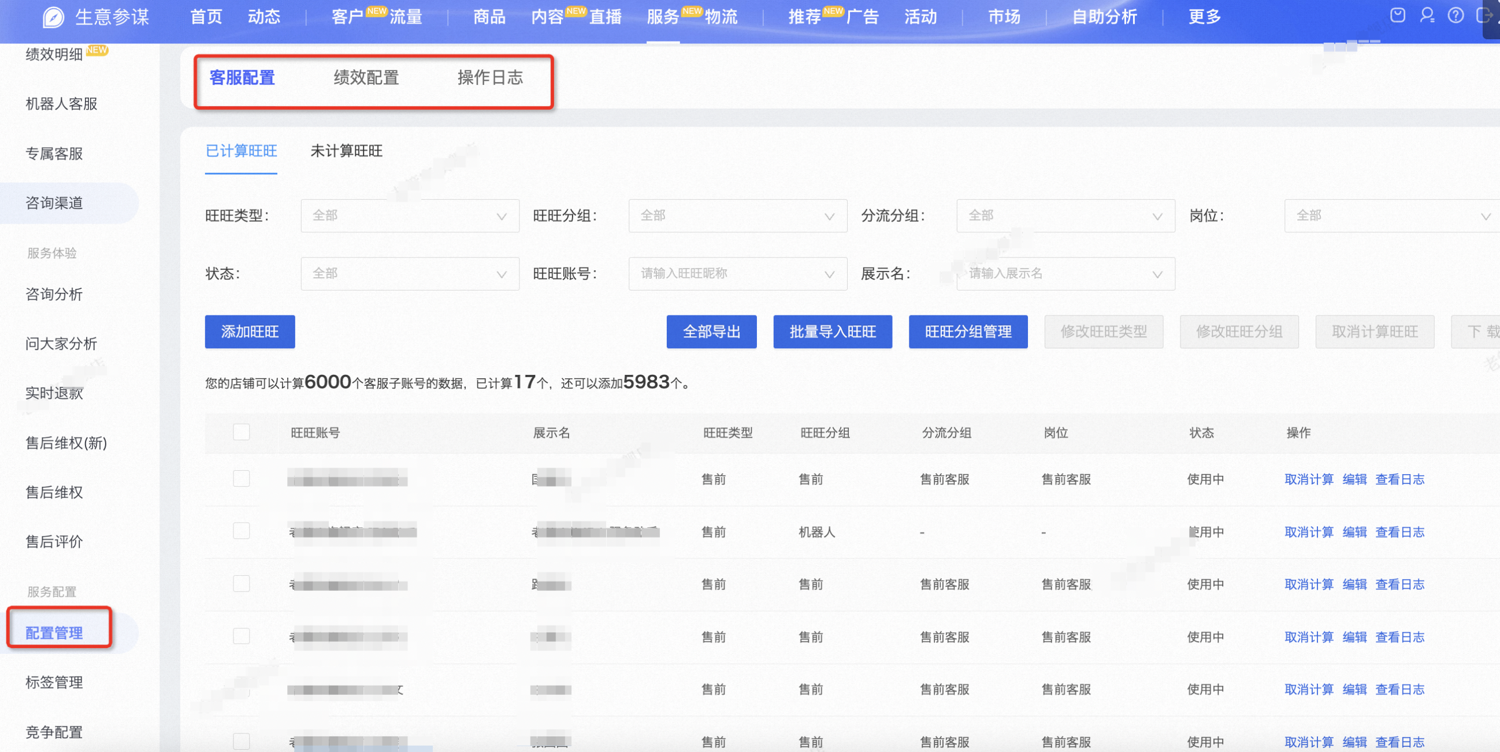Click the 机器人 group cell

(817, 532)
